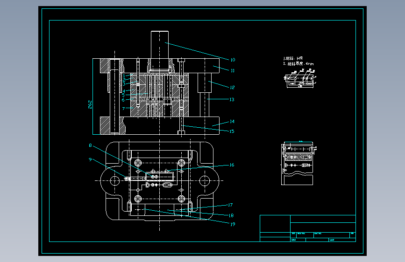This screenshot has height=262, width=405.
Task: Select the callout number 16 label
Action: pyautogui.click(x=232, y=165)
